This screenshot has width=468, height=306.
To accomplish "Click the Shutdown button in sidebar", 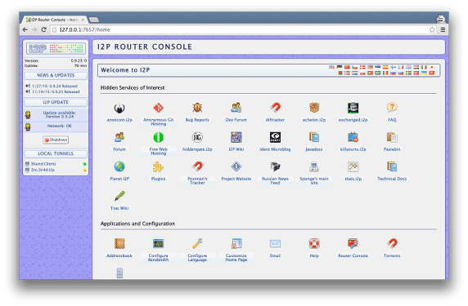I will point(56,140).
